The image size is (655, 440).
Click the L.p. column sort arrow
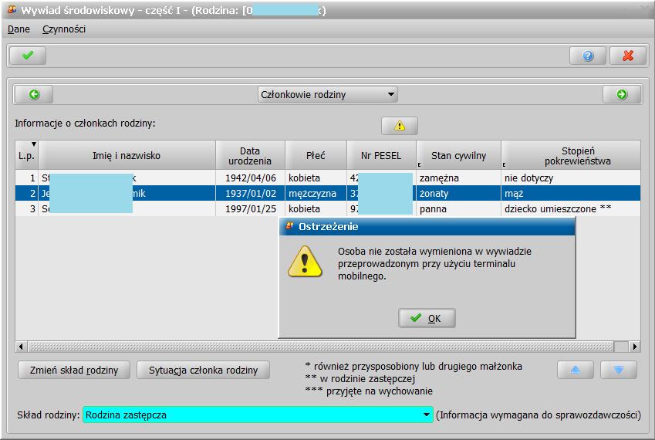click(x=34, y=144)
